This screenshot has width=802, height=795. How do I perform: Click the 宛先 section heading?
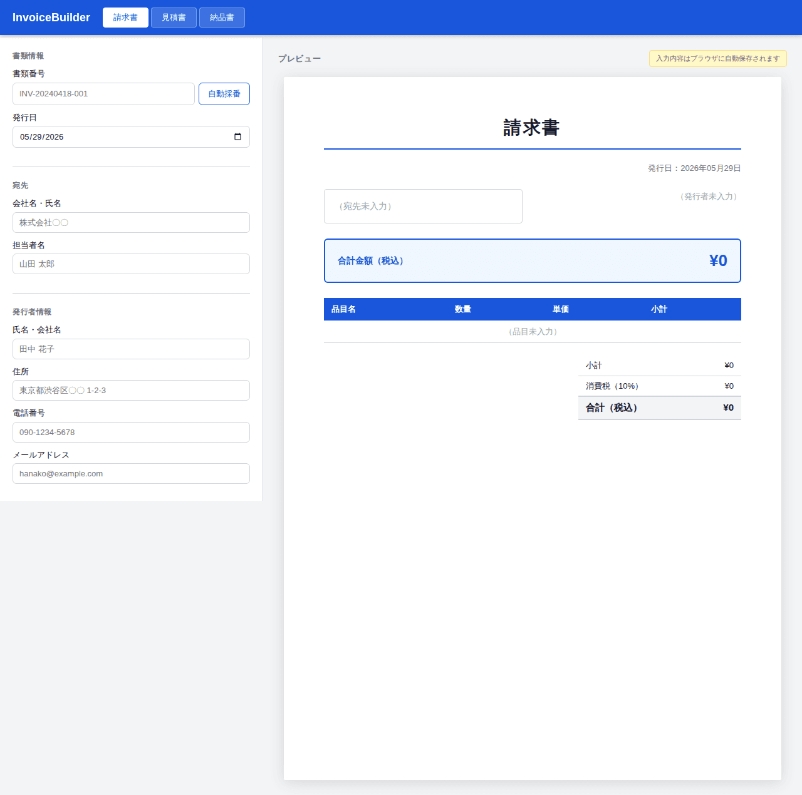[21, 185]
